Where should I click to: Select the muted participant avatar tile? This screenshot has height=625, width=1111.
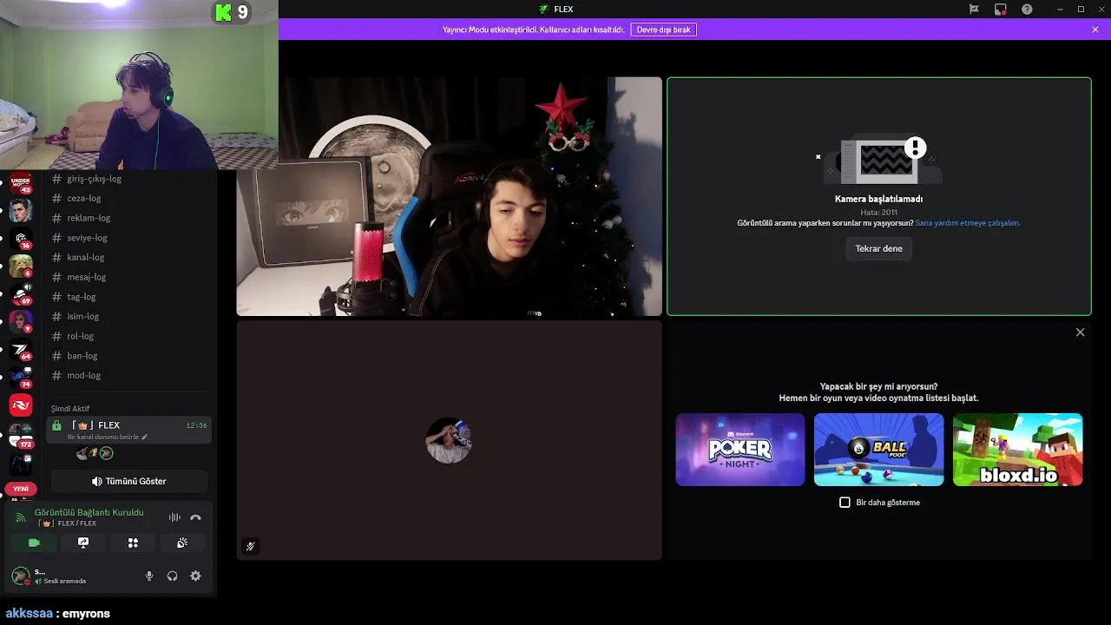[449, 440]
